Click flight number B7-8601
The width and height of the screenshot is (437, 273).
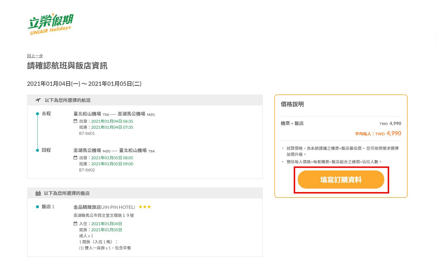coord(87,133)
